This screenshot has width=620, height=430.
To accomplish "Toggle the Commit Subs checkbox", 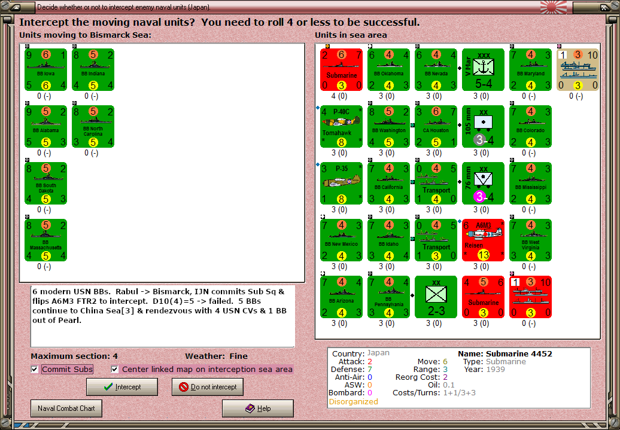I will 35,370.
